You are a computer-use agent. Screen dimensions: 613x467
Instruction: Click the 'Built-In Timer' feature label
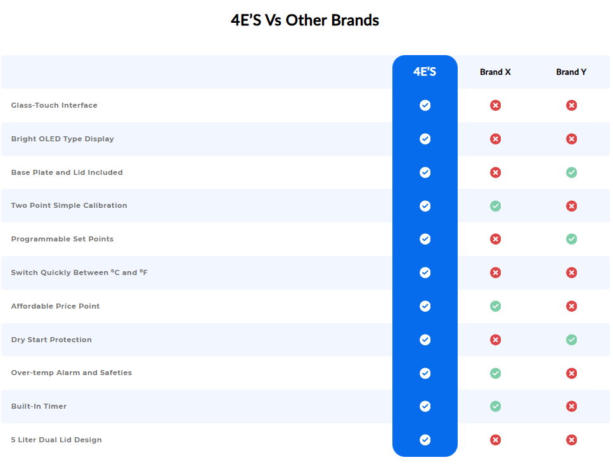(x=39, y=406)
